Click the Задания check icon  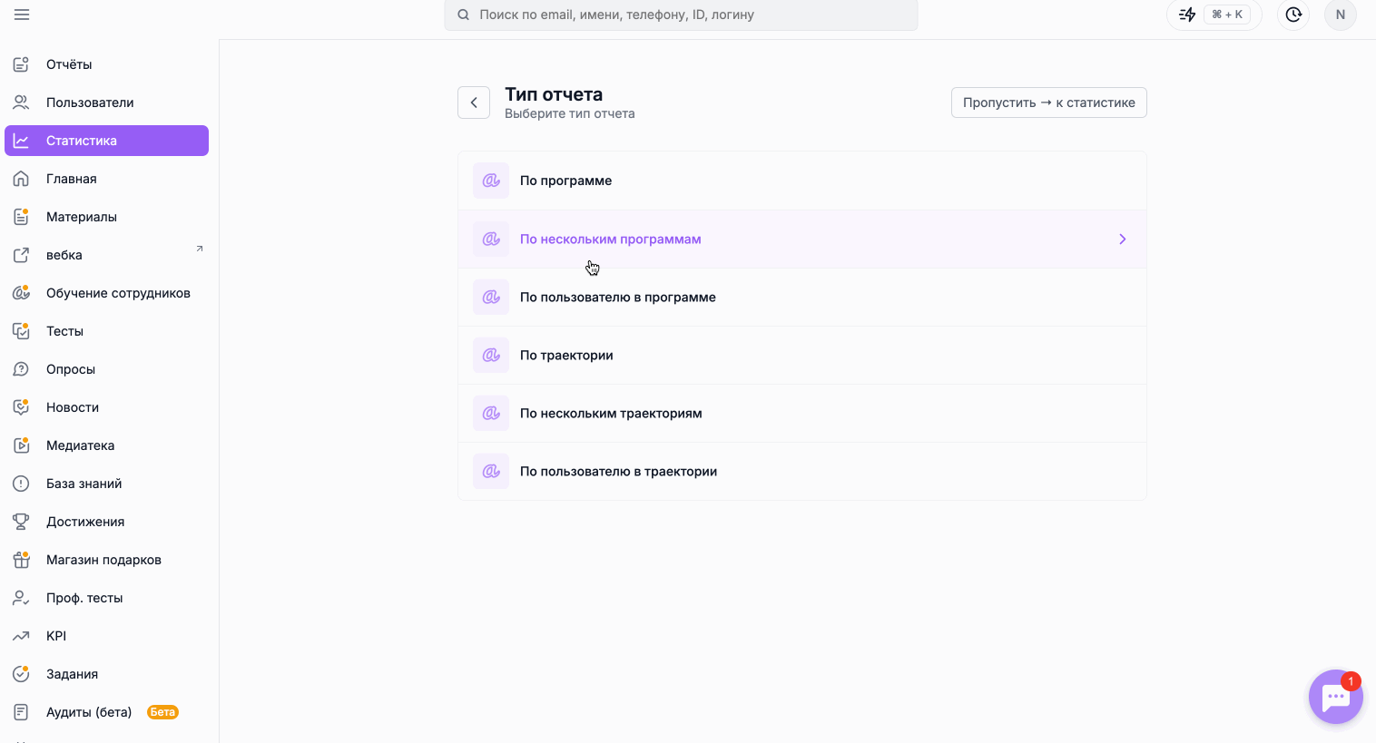pos(21,674)
